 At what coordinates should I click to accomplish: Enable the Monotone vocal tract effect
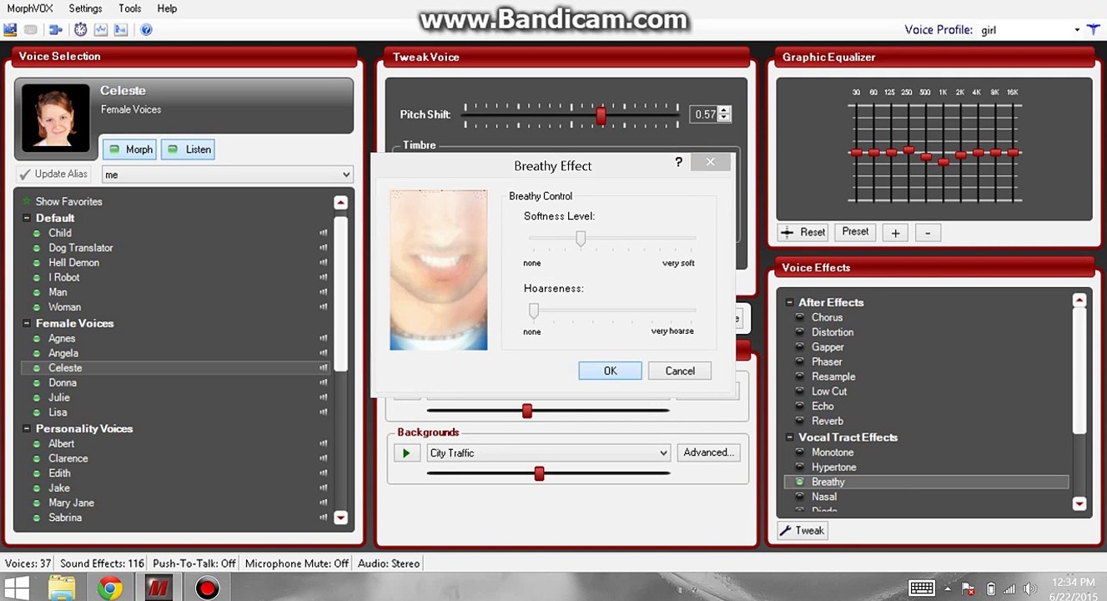pos(800,452)
